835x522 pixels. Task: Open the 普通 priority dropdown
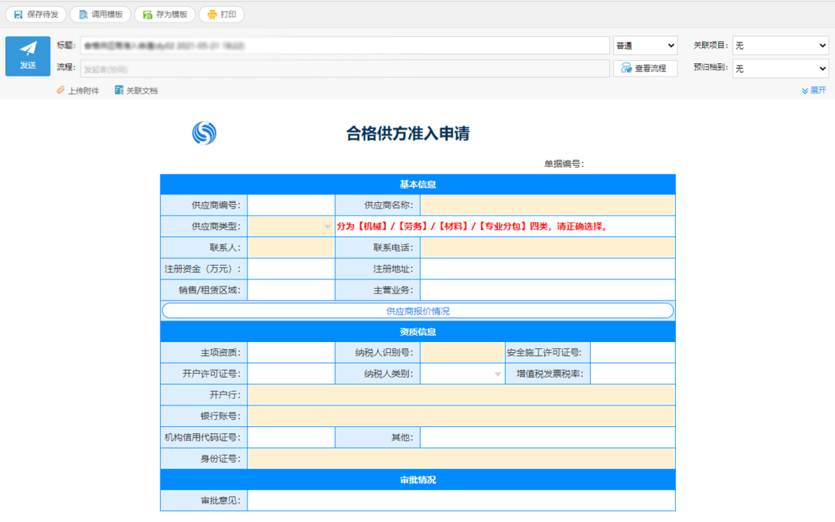(x=645, y=46)
